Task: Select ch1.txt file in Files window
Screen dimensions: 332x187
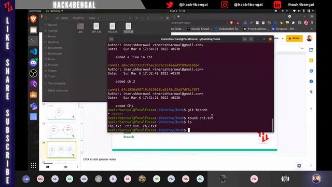Action: click(96, 28)
